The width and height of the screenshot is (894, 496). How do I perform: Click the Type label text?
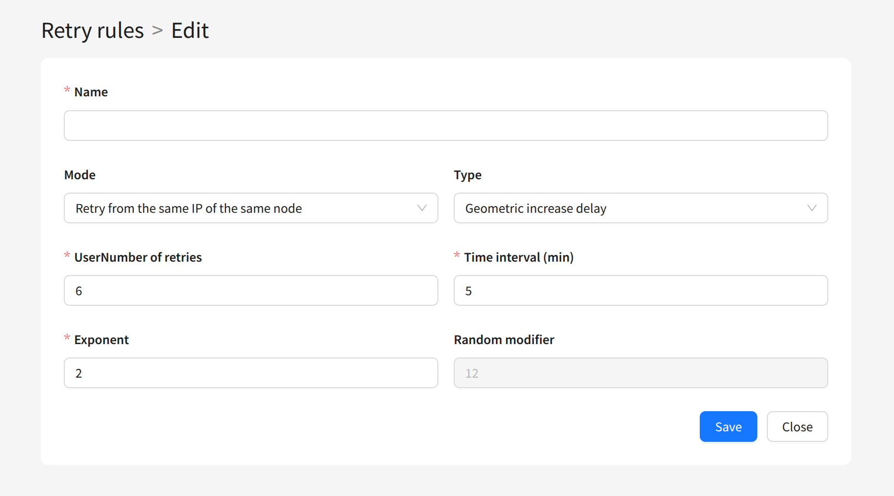[467, 175]
